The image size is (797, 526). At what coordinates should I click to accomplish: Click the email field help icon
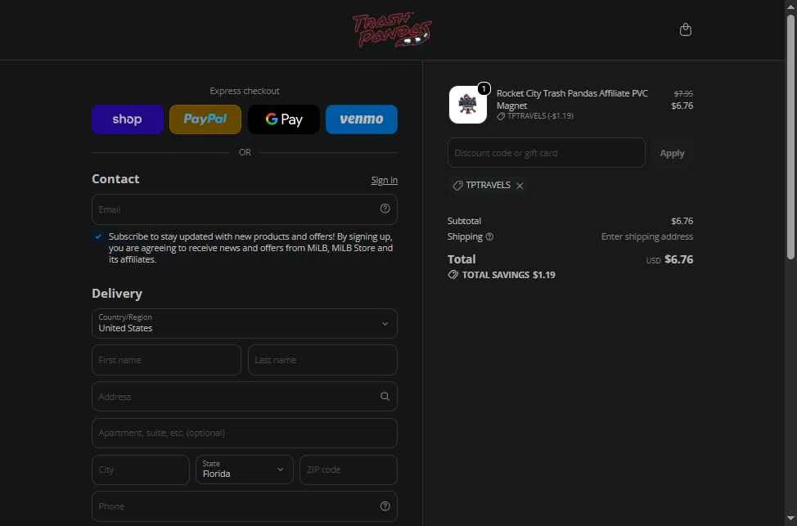click(x=385, y=209)
